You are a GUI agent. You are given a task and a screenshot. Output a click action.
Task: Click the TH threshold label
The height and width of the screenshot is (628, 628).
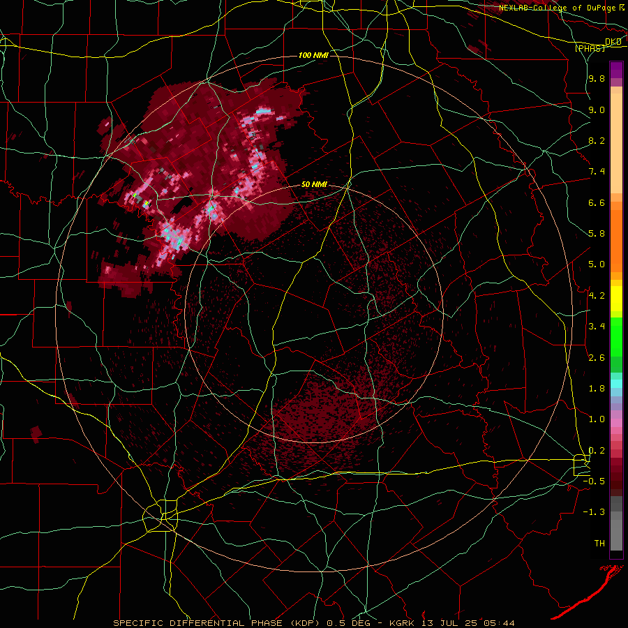(599, 544)
